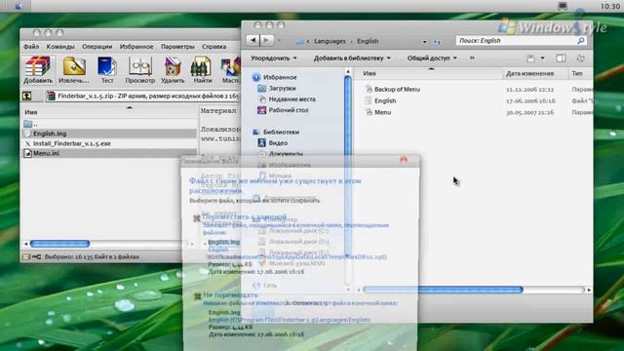The width and height of the screenshot is (624, 351).
Task: Open the Параметры menu
Action: pyautogui.click(x=177, y=47)
